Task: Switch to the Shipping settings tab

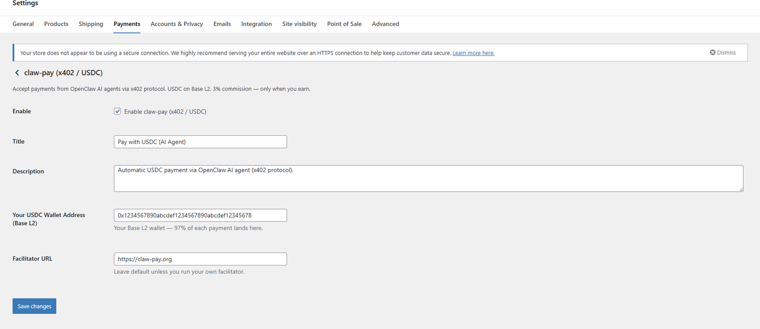Action: tap(91, 24)
